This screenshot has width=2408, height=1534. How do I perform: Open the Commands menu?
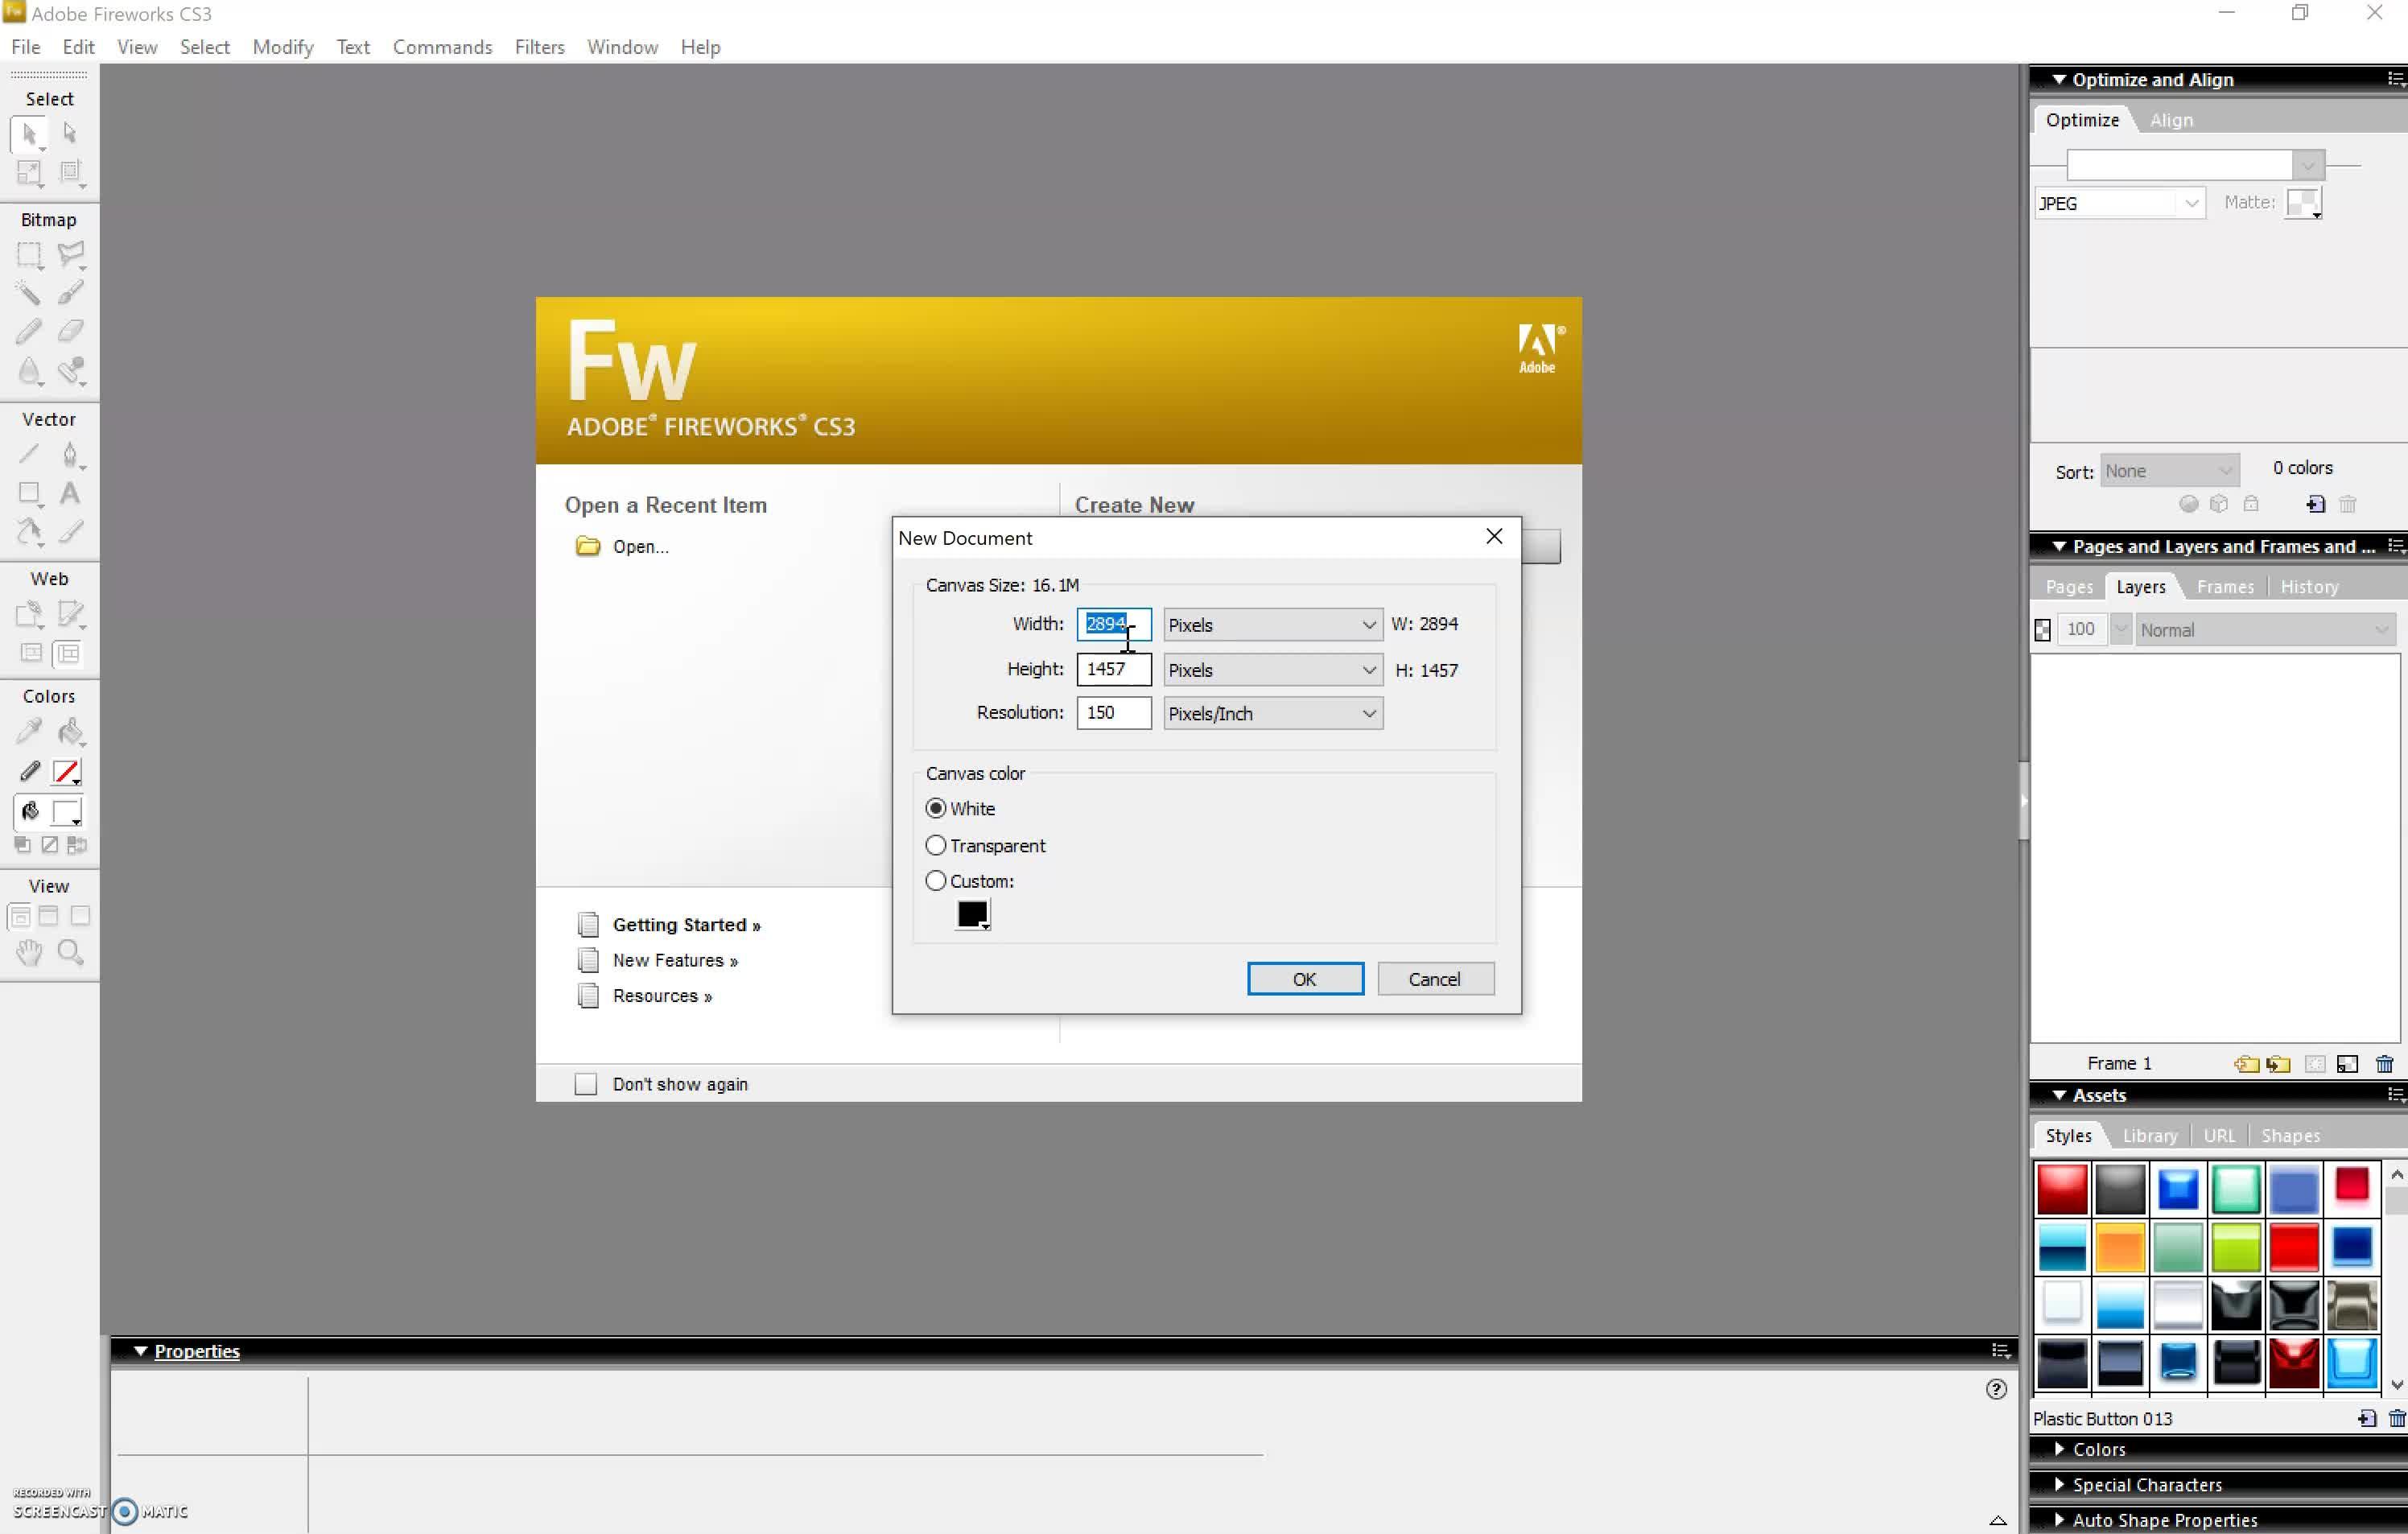pos(442,47)
